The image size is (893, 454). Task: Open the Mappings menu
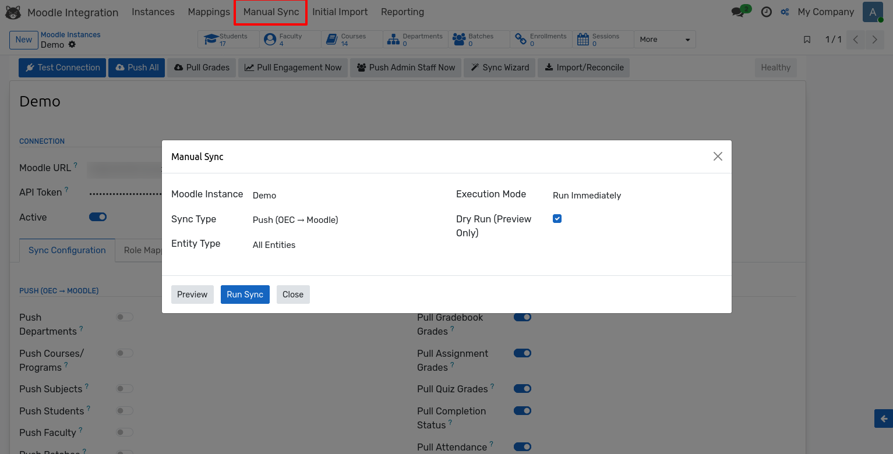[x=209, y=12]
